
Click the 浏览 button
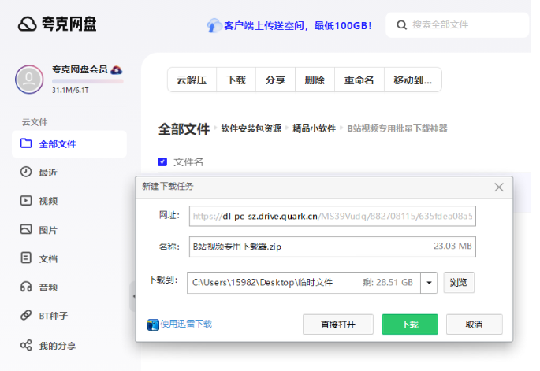coord(458,283)
